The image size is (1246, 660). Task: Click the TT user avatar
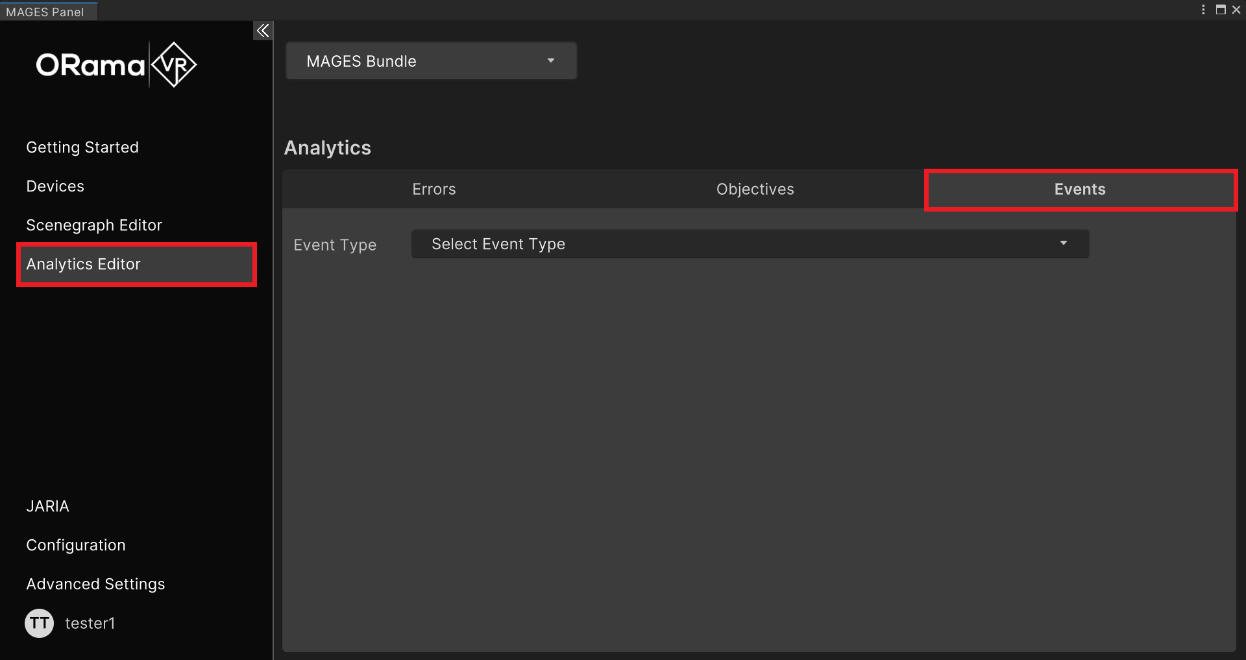tap(39, 623)
